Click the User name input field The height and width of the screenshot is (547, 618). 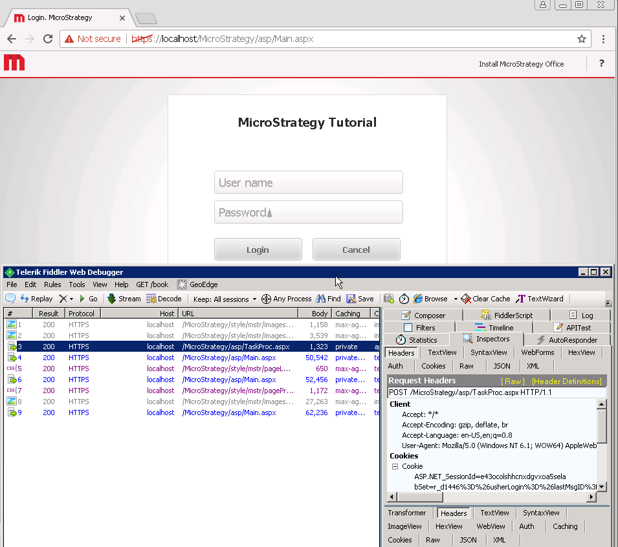click(x=308, y=182)
